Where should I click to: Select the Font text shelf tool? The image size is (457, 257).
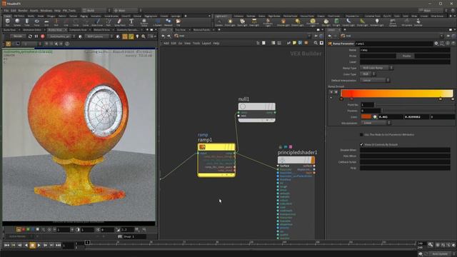coord(131,22)
